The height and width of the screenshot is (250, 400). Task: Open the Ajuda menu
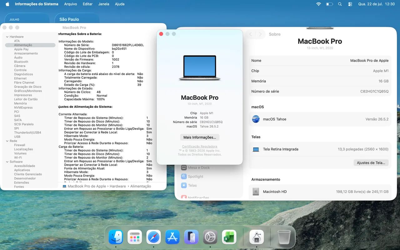tap(120, 4)
